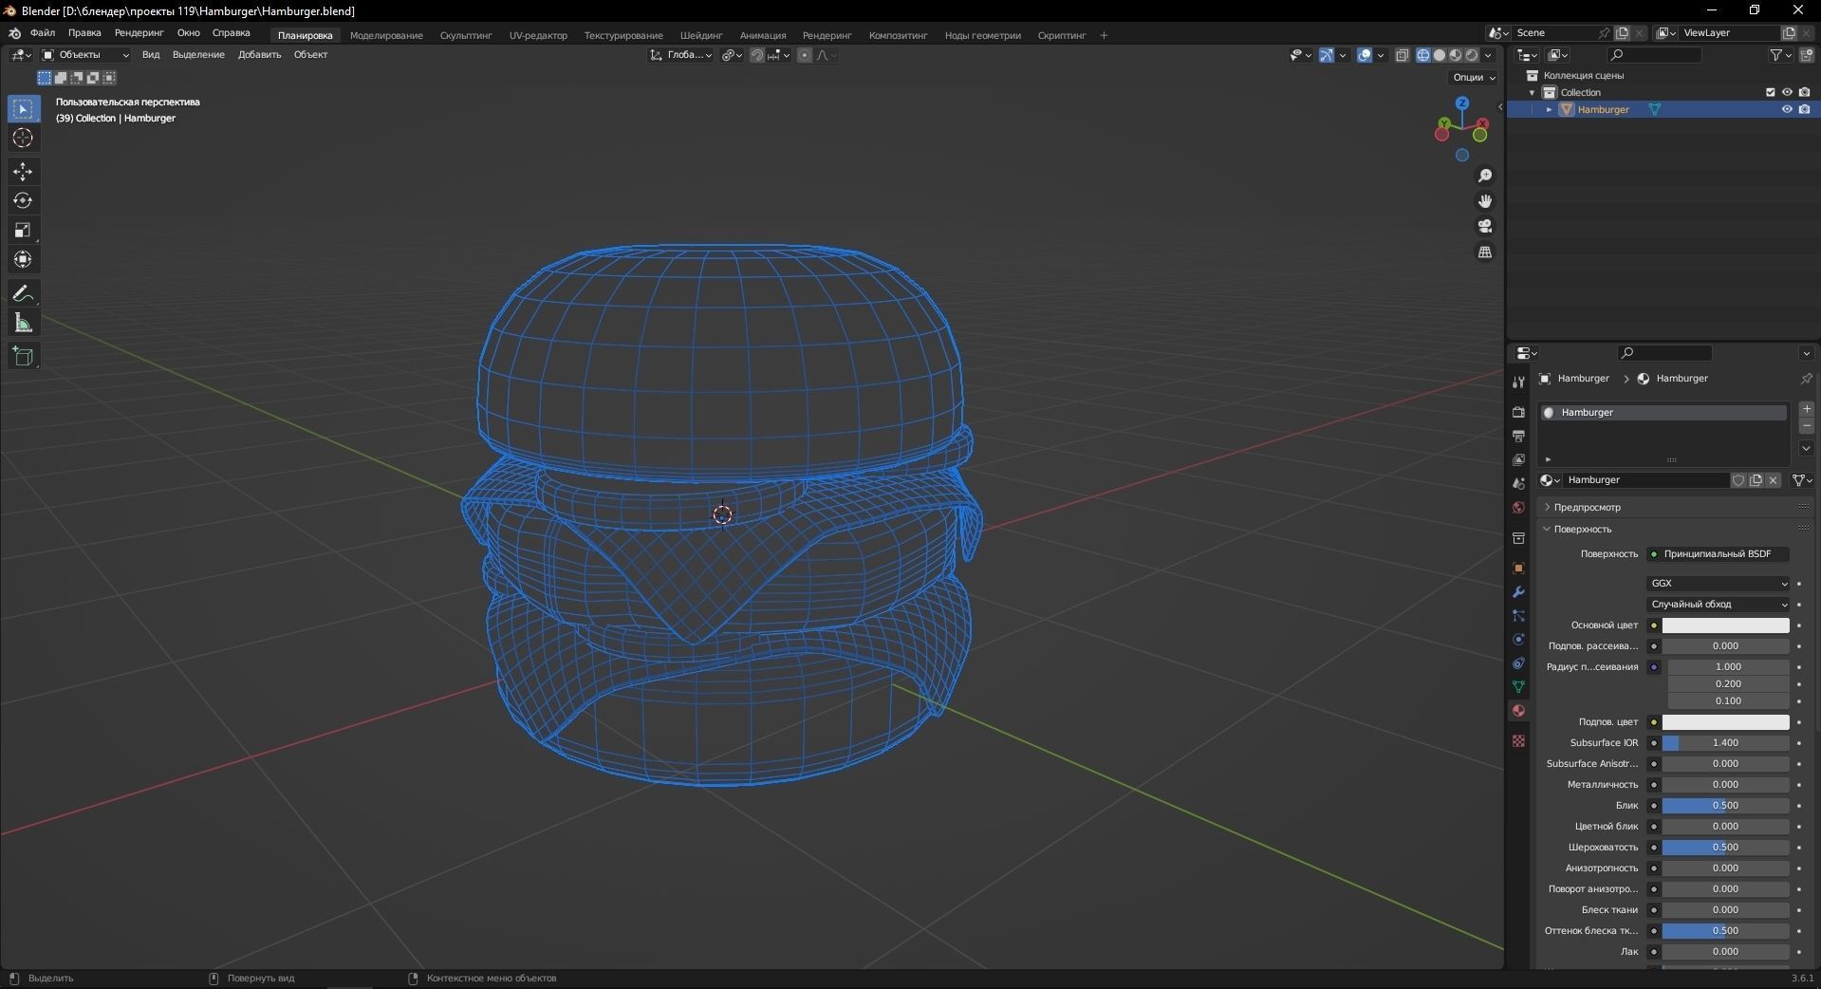Viewport: 1821px width, 989px height.
Task: Hide Collection with its eye icon
Action: tap(1787, 93)
